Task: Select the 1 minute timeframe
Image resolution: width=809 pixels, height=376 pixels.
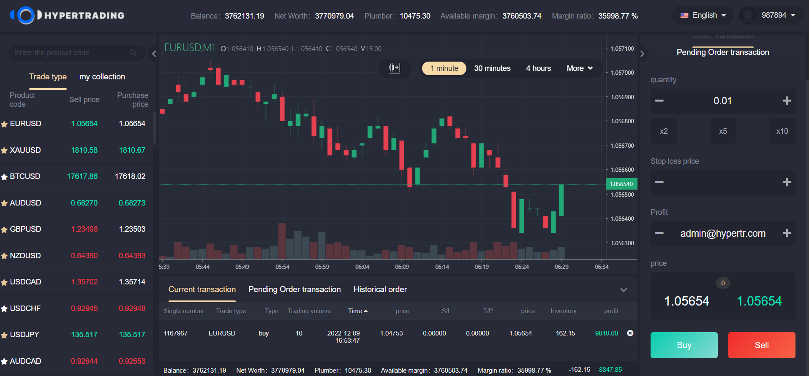Action: click(x=444, y=68)
